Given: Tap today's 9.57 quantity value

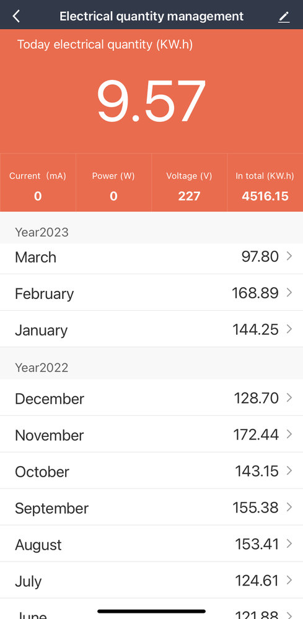Looking at the screenshot, I should click(151, 101).
